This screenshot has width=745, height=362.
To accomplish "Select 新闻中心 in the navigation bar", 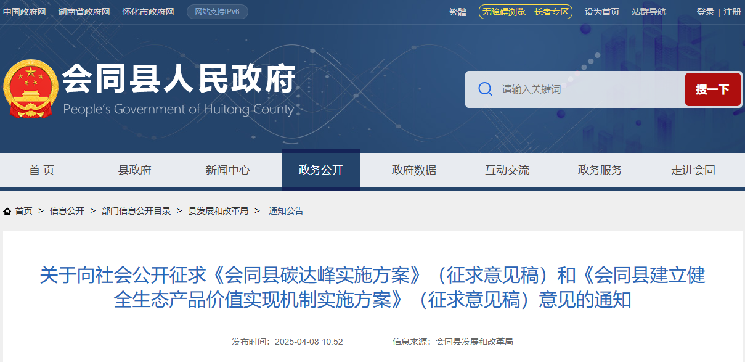I will (x=227, y=170).
